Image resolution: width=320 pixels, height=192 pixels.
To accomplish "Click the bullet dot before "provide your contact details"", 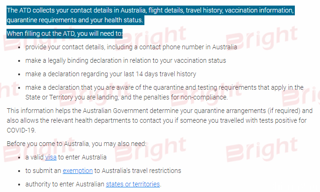I will pyautogui.click(x=19, y=47).
